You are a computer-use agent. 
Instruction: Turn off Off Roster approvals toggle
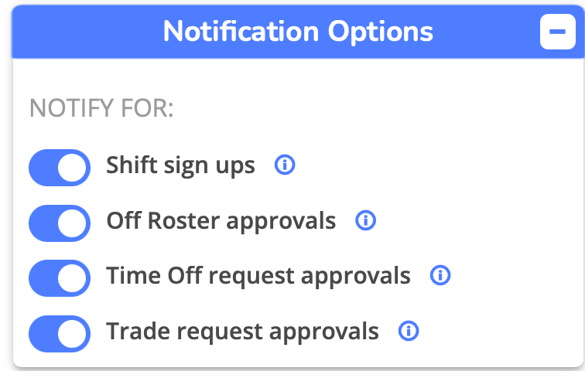60,223
